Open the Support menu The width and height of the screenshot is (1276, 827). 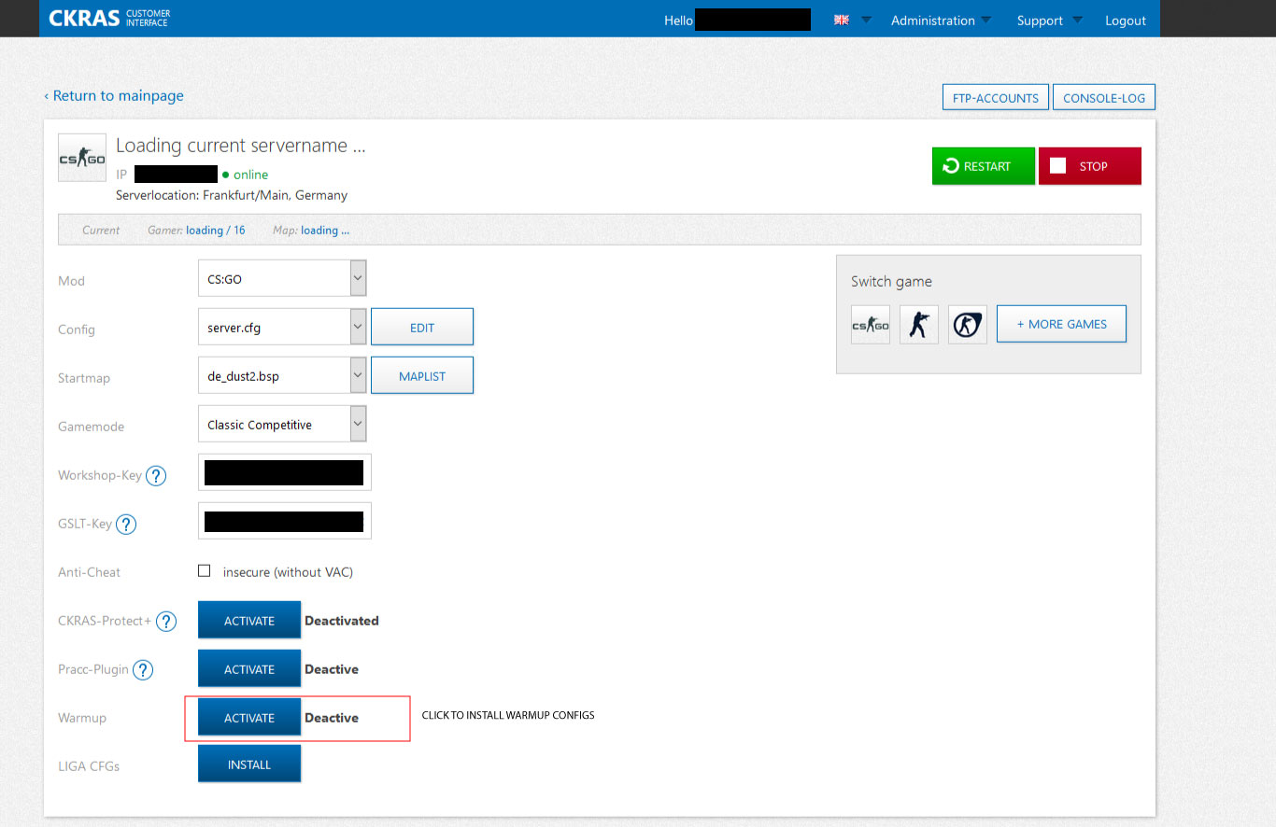point(1051,21)
